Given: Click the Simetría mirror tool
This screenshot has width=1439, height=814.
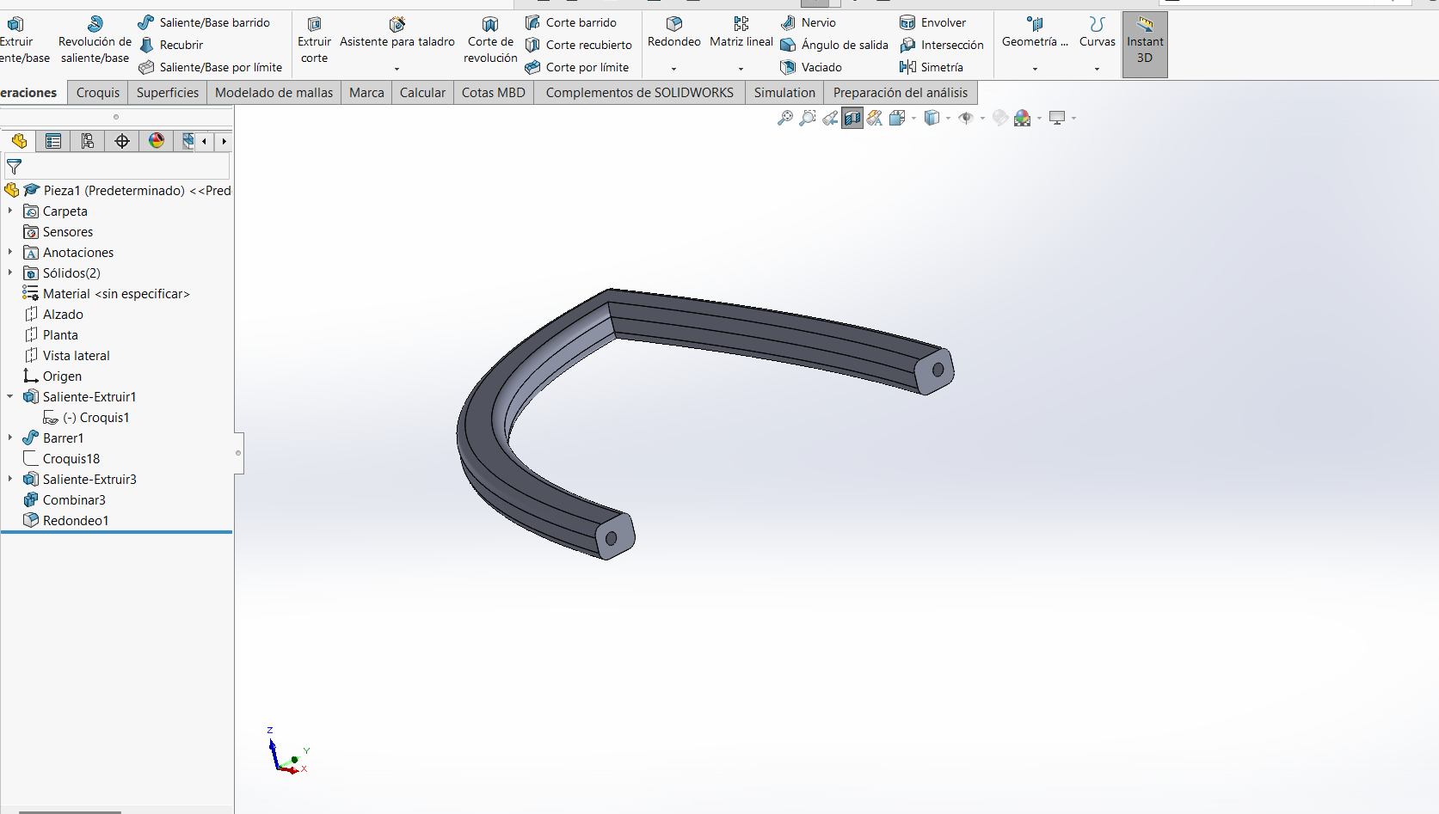Looking at the screenshot, I should coord(932,67).
